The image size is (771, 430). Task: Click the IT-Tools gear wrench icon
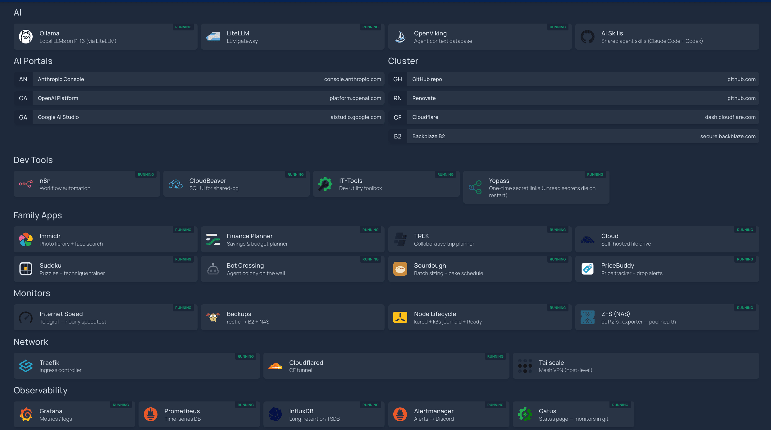[x=325, y=184]
